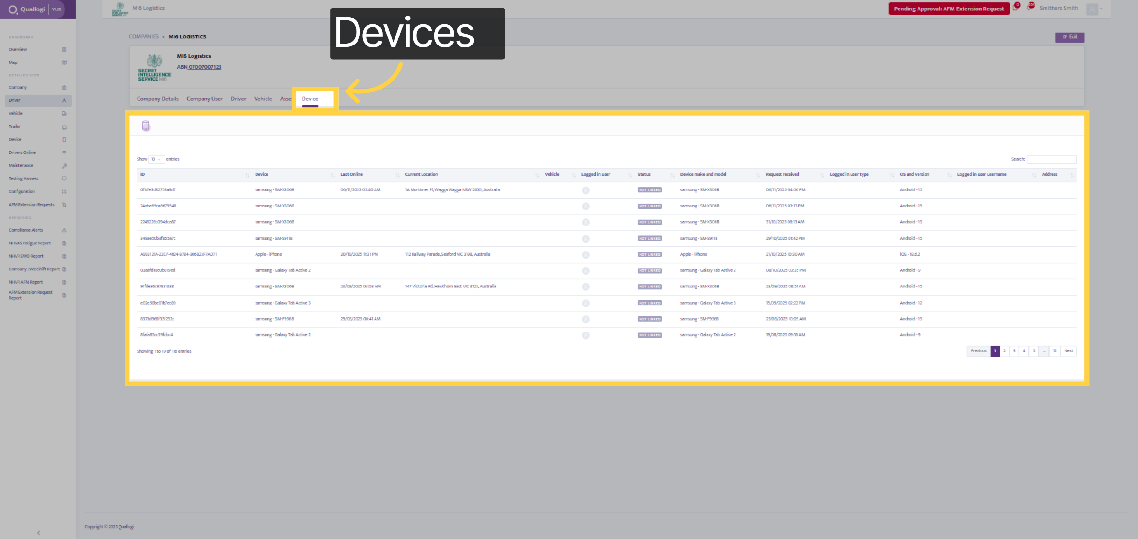The width and height of the screenshot is (1138, 539).
Task: Collapse the sidebar with bottom chevron
Action: [x=38, y=533]
